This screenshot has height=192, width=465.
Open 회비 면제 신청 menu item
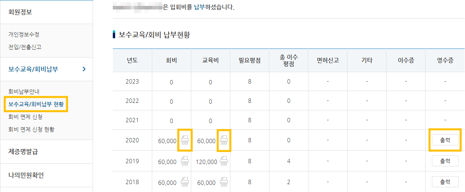click(x=25, y=117)
